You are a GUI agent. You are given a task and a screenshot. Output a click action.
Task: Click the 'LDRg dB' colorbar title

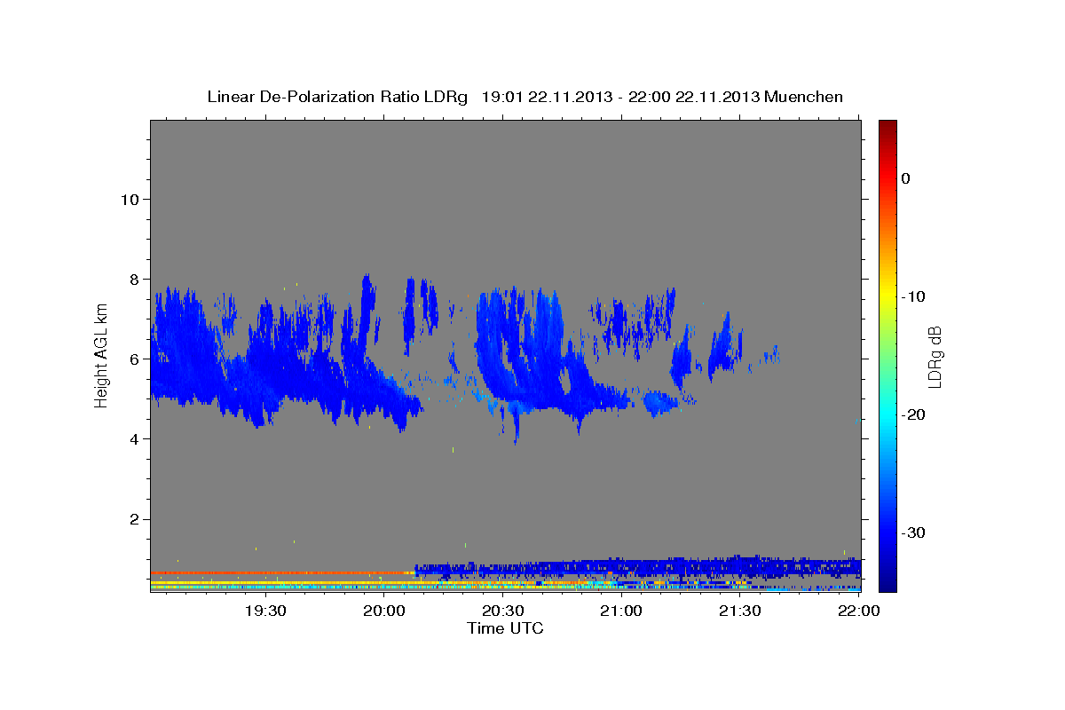(x=935, y=356)
